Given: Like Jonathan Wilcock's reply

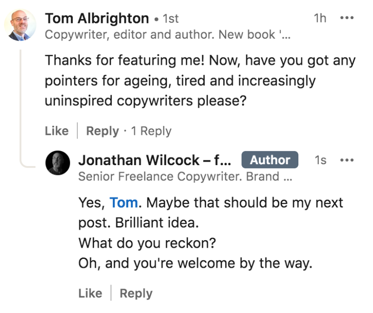Looking at the screenshot, I should (90, 293).
